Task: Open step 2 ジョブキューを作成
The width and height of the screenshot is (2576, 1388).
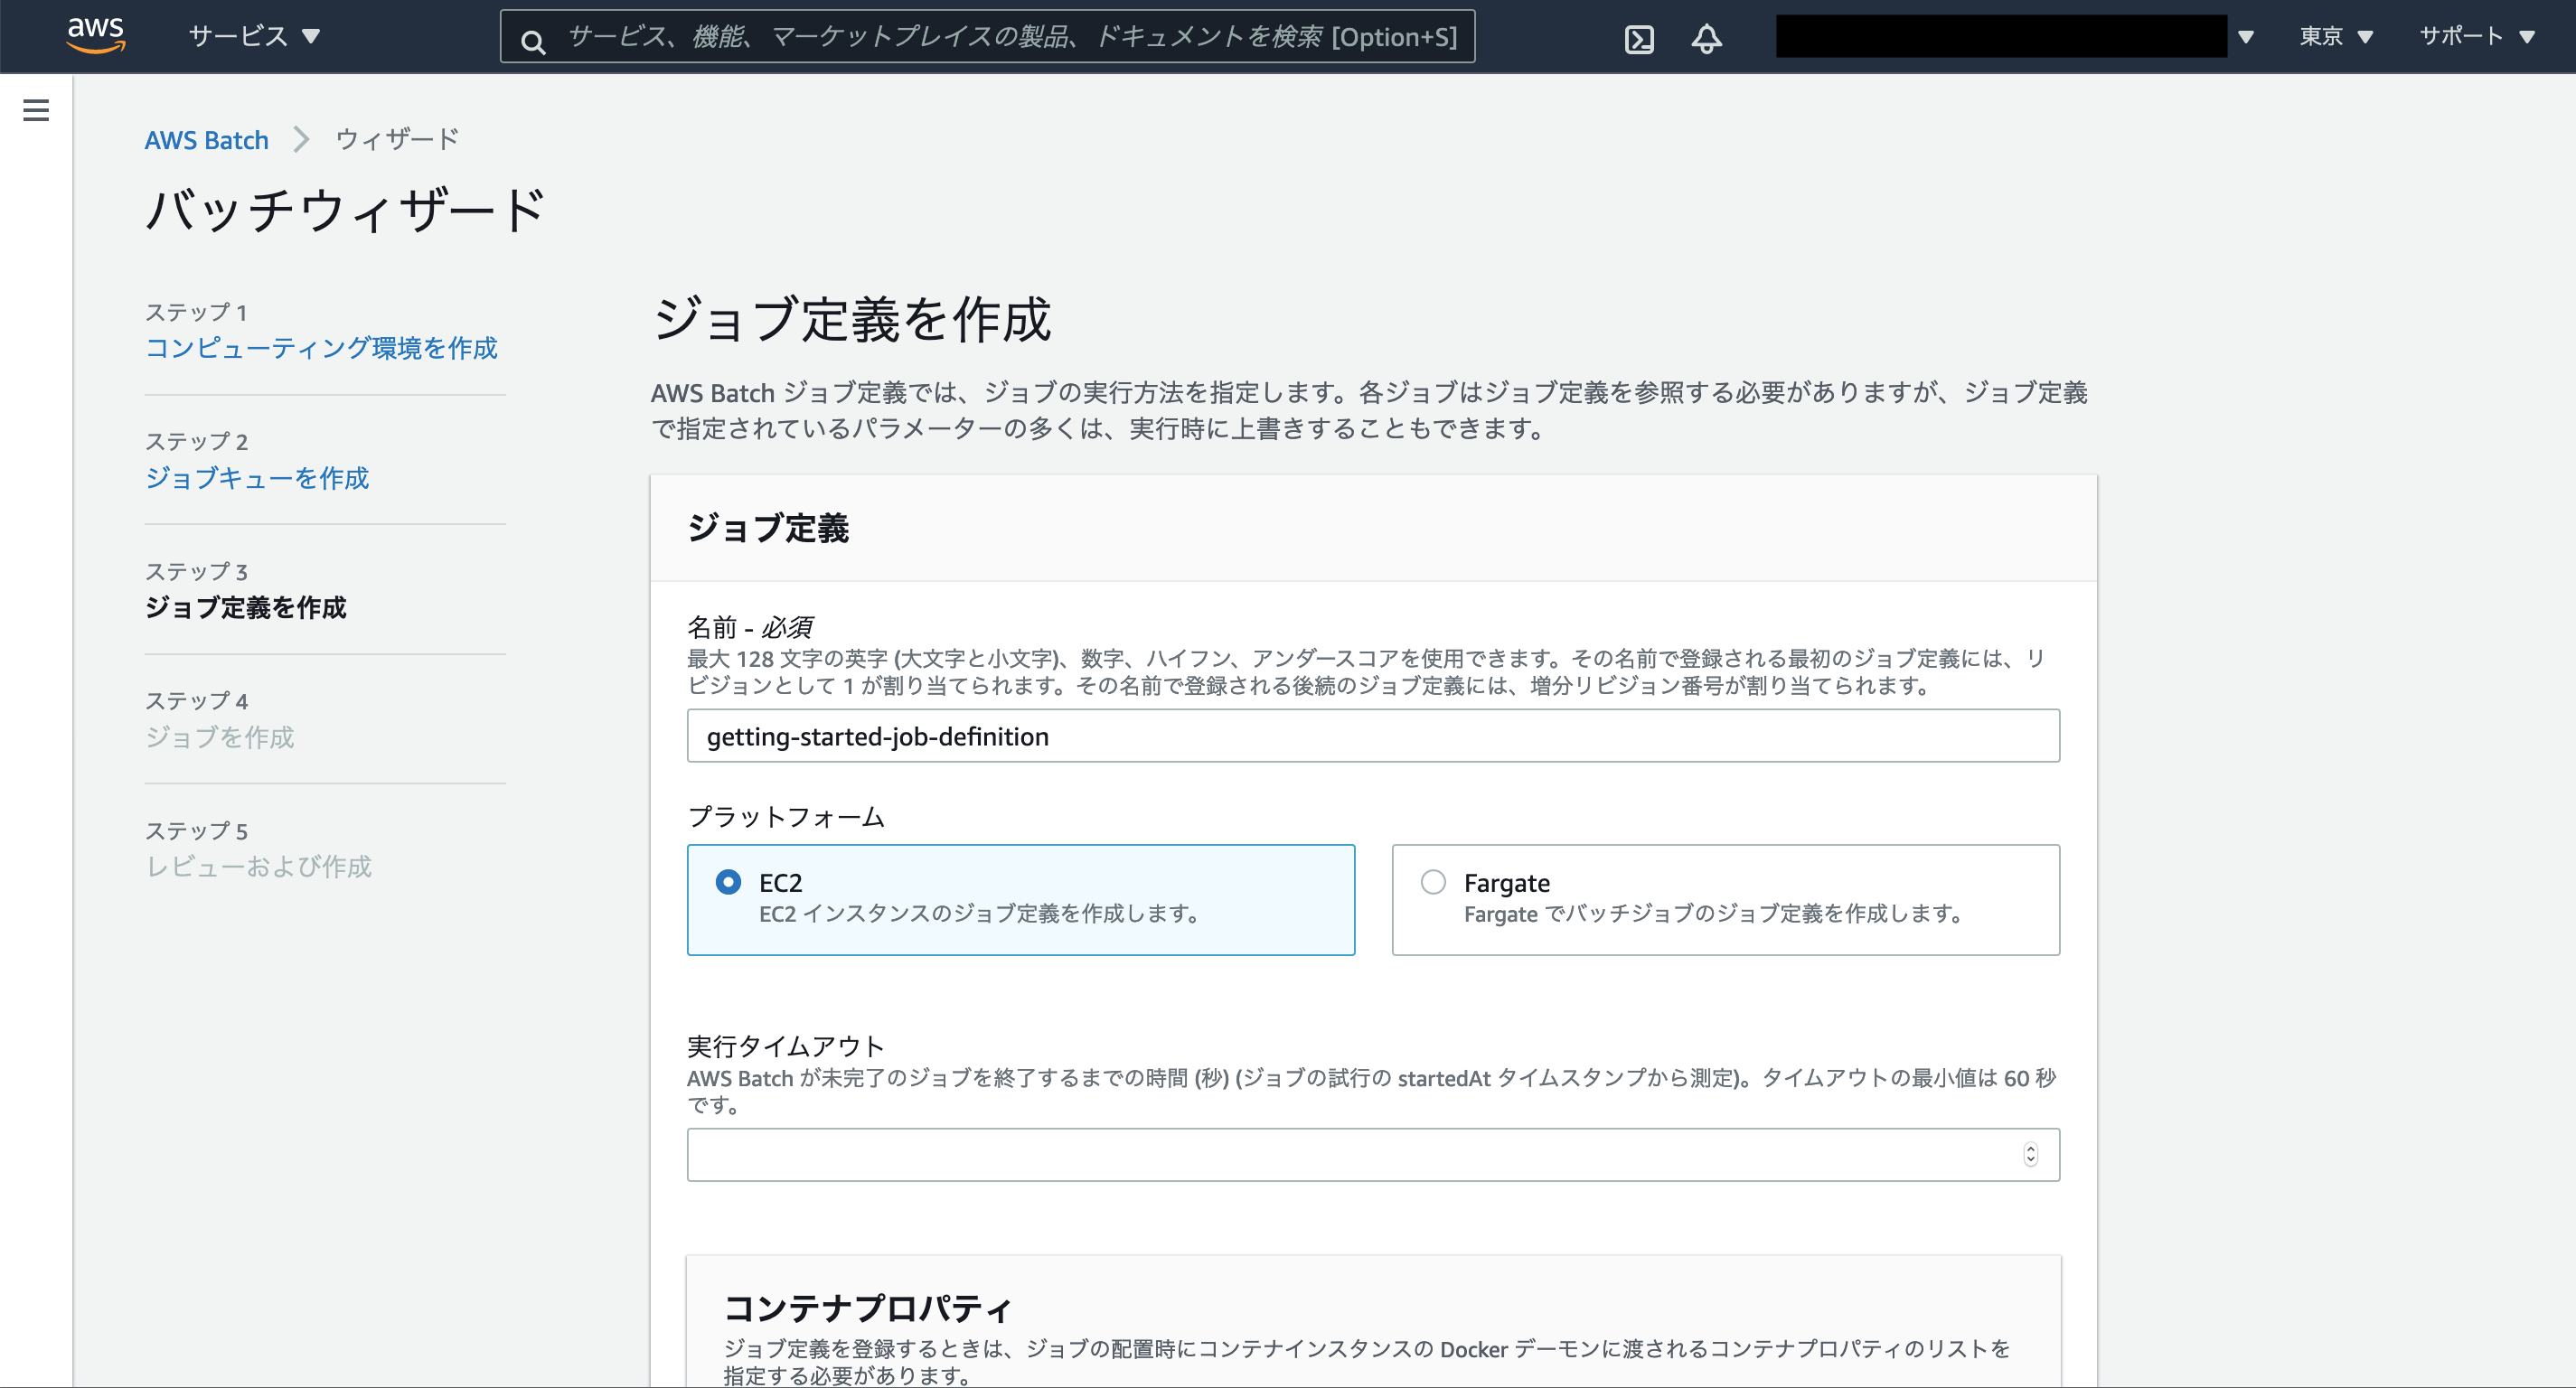Action: click(x=257, y=477)
